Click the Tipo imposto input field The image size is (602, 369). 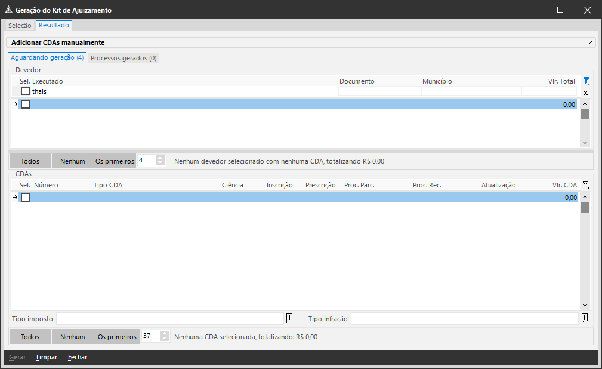(x=170, y=319)
